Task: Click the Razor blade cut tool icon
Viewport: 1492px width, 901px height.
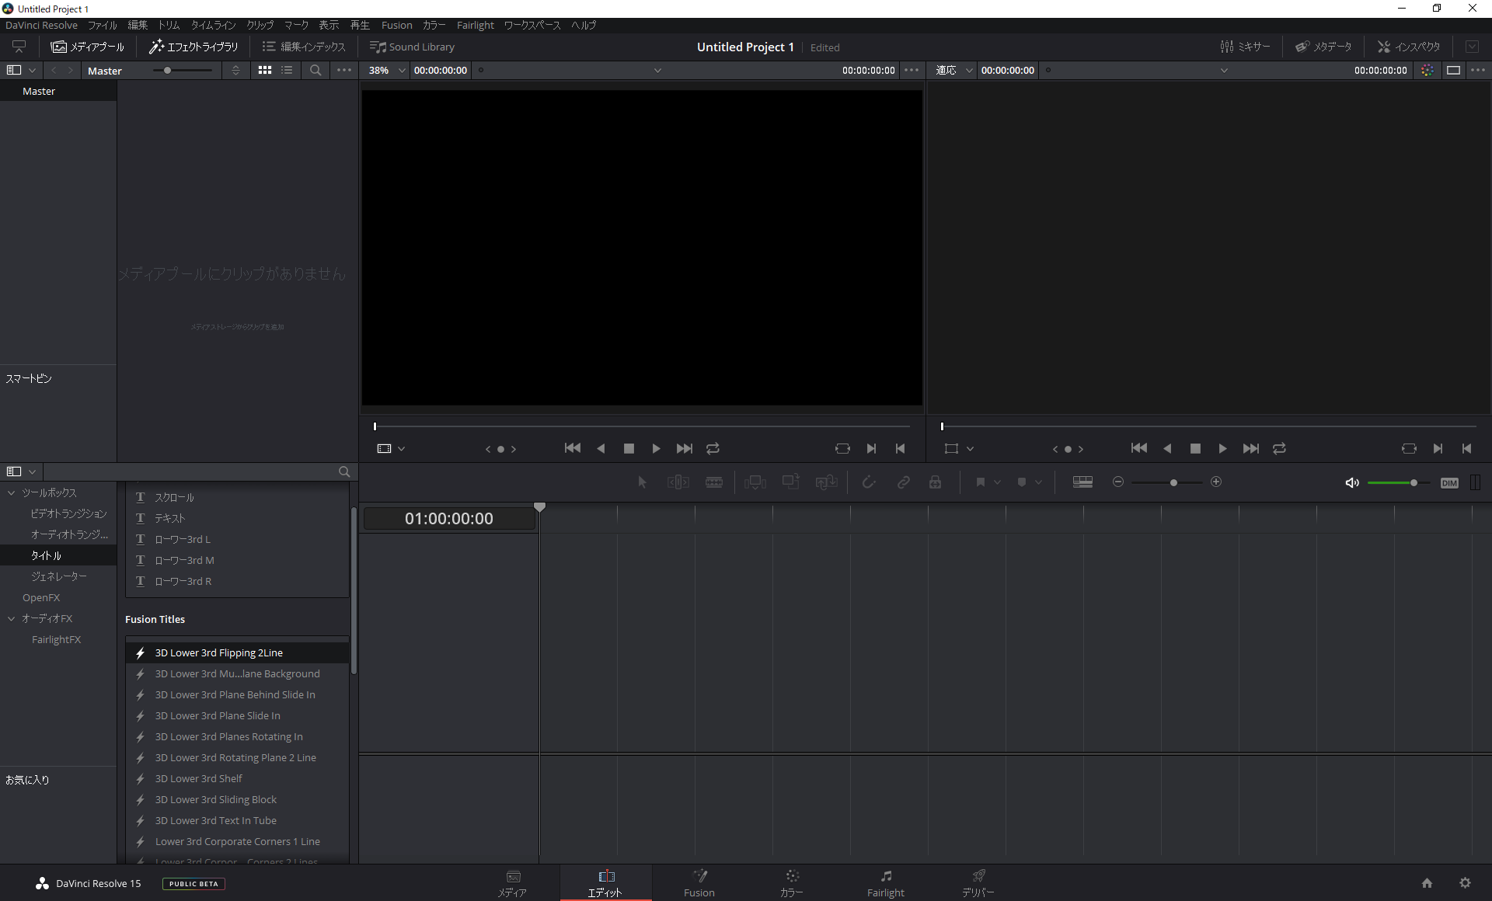Action: coord(714,482)
